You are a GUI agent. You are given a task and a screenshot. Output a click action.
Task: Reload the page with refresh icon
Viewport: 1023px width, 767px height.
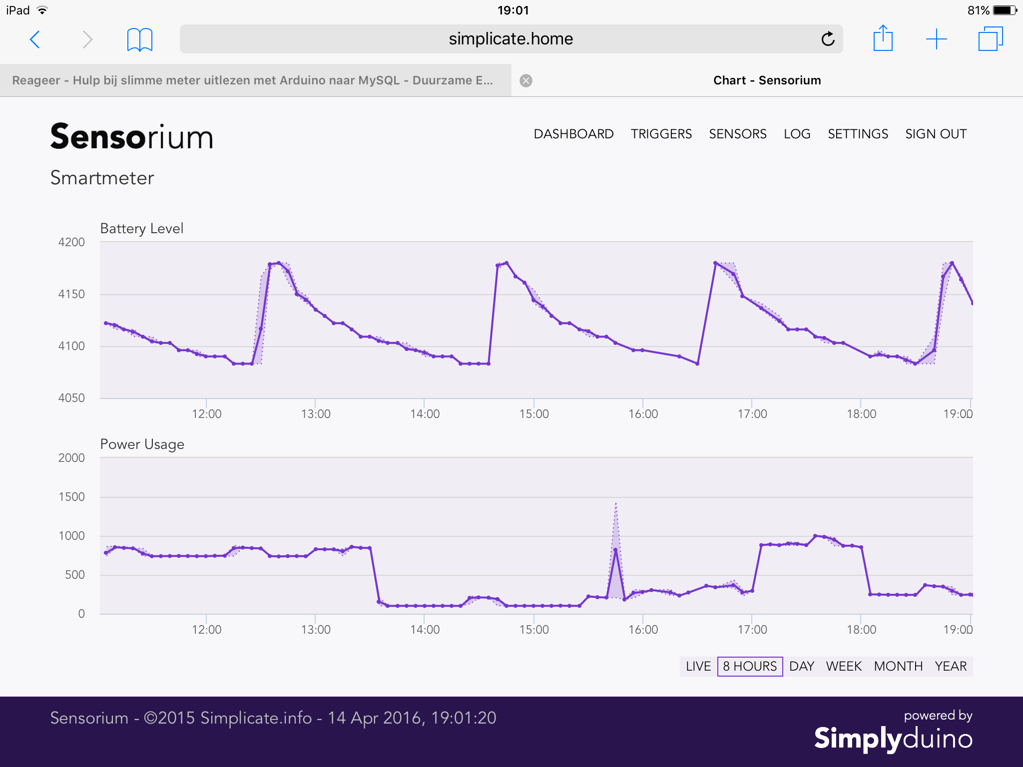[828, 39]
